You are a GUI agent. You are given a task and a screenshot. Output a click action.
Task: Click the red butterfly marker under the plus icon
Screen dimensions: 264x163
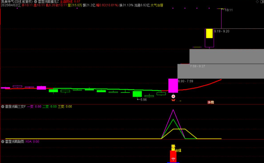click(x=173, y=100)
